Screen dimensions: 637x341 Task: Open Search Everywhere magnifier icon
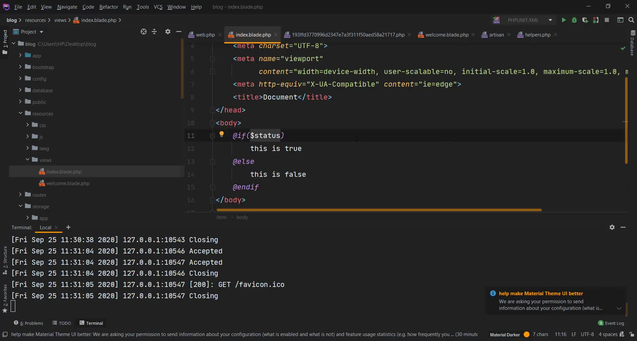(631, 20)
